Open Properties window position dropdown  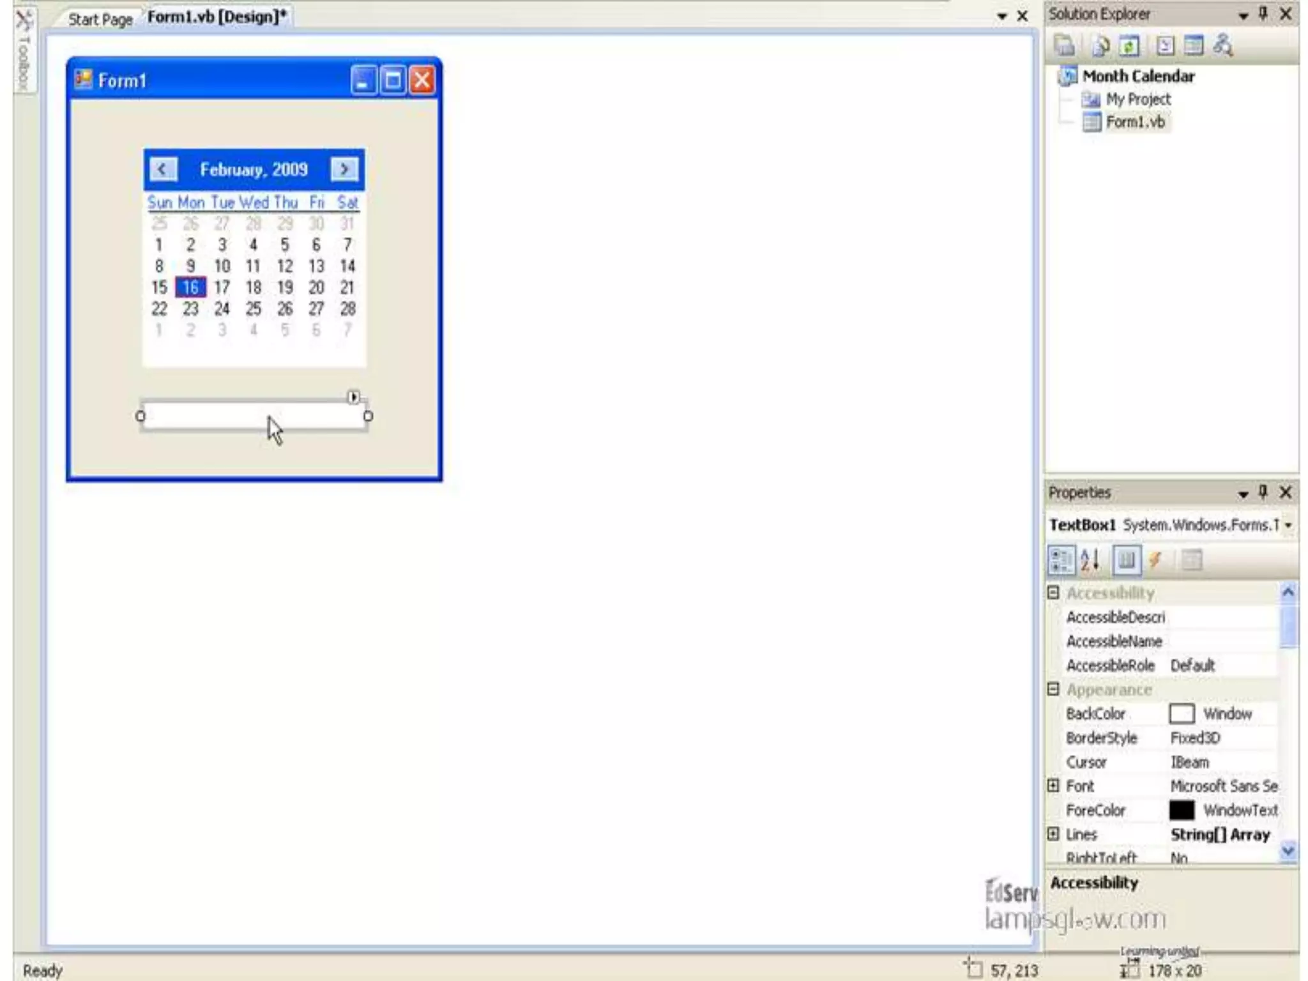(x=1243, y=494)
